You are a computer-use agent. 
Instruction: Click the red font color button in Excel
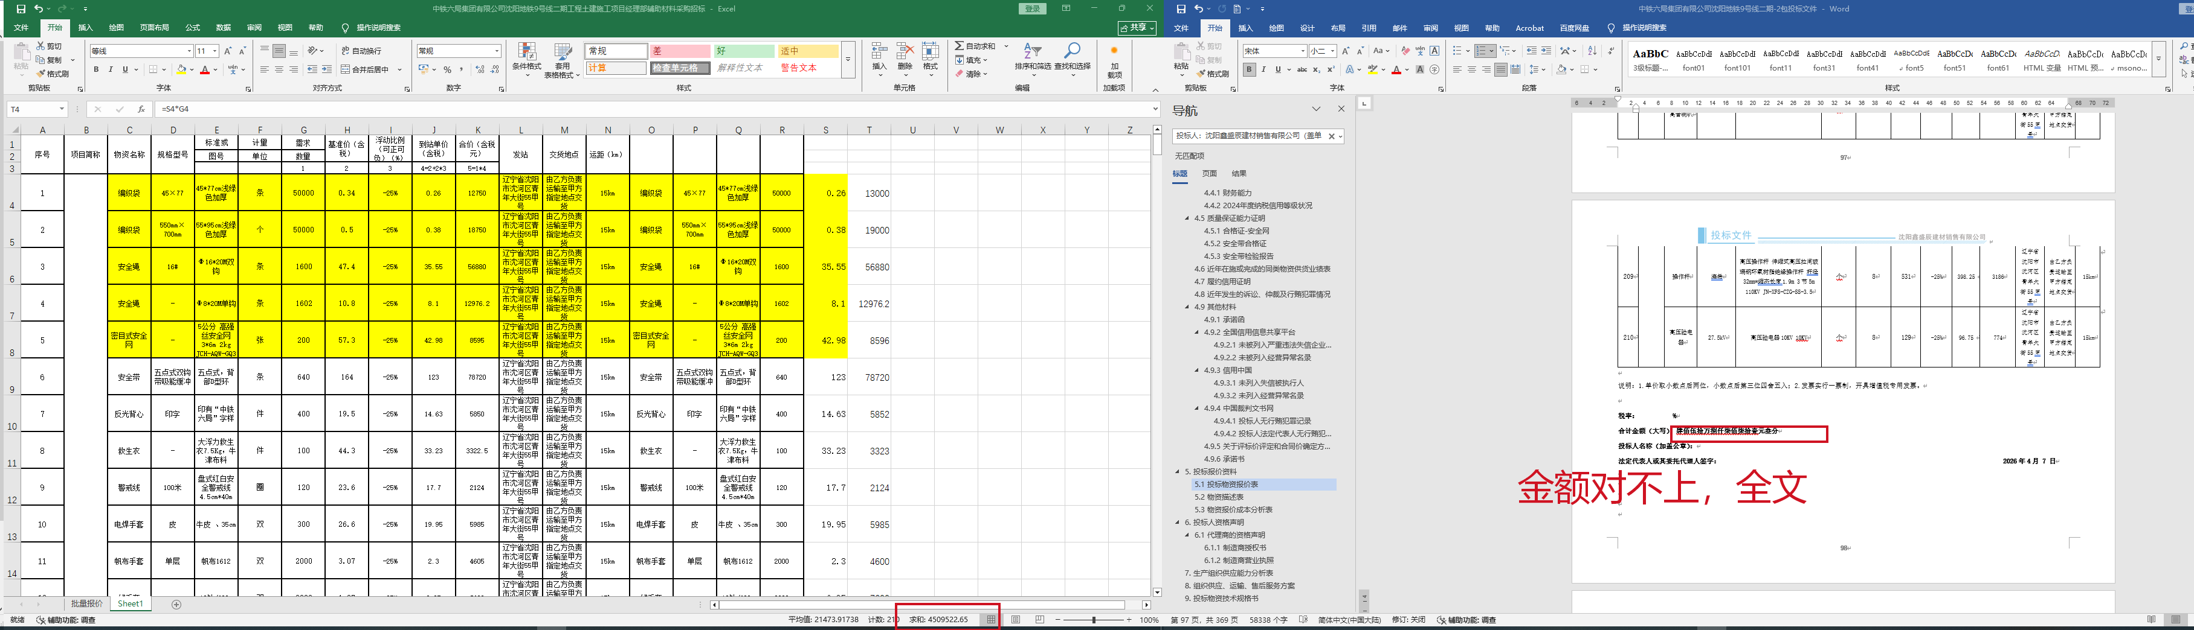(204, 70)
